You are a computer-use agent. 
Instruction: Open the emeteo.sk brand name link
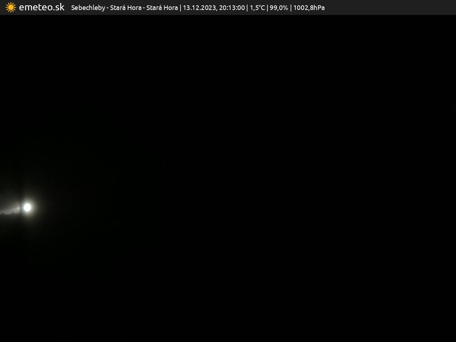pos(42,7)
